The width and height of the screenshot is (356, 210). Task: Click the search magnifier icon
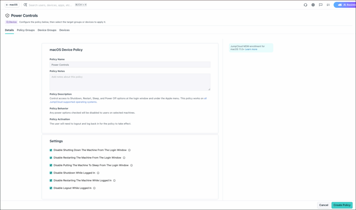click(x=25, y=5)
